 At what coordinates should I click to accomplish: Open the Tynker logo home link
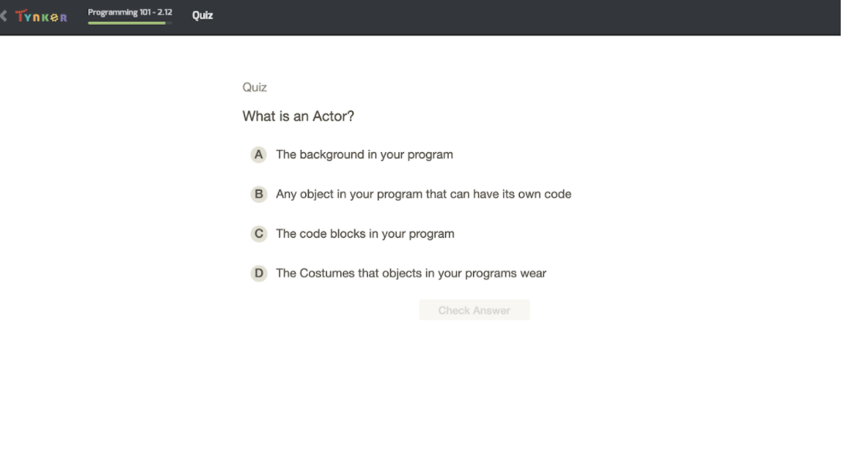[x=41, y=16]
